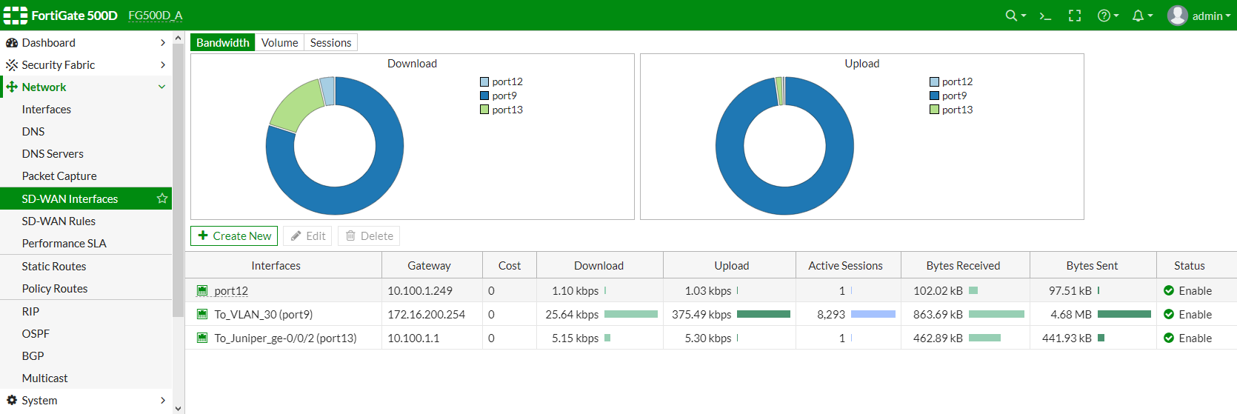Toggle port13 legend swatch in Download chart

click(x=484, y=110)
